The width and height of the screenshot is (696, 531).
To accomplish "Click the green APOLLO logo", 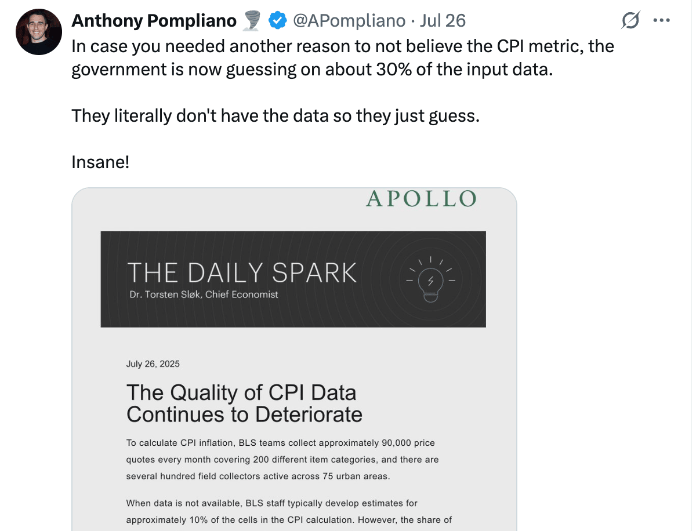I will 421,199.
